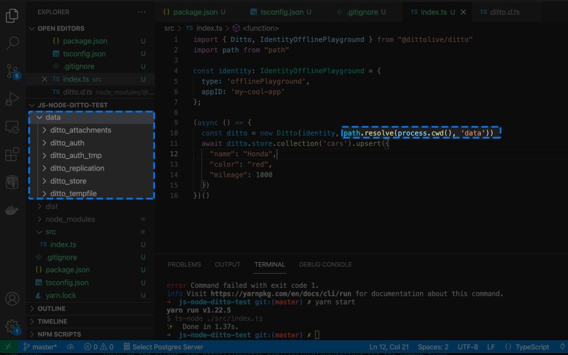Click the remote window indicator in status bar
Viewport: 568px width, 355px height.
pyautogui.click(x=8, y=347)
